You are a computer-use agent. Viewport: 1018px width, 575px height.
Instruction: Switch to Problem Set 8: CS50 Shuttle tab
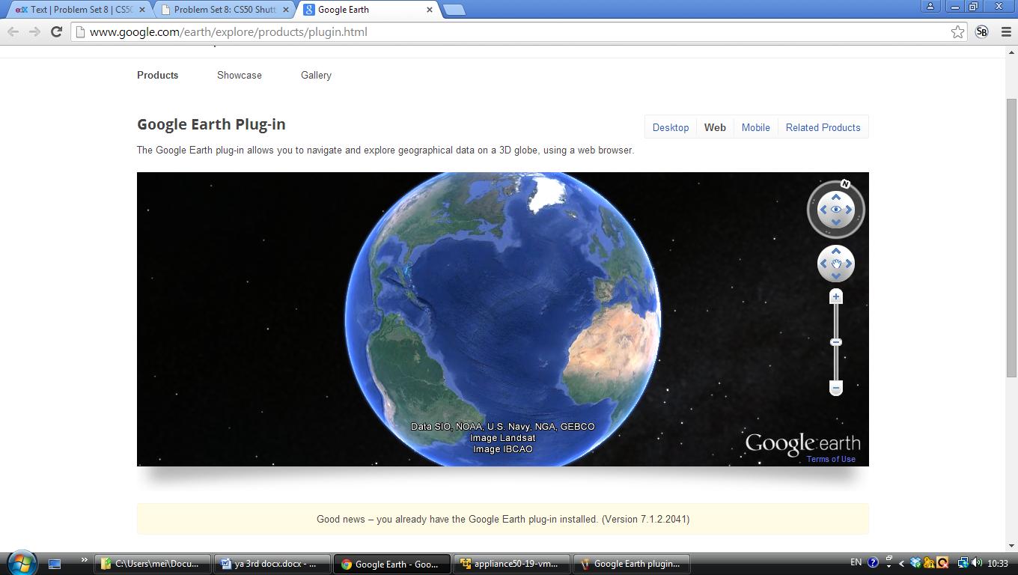point(225,10)
